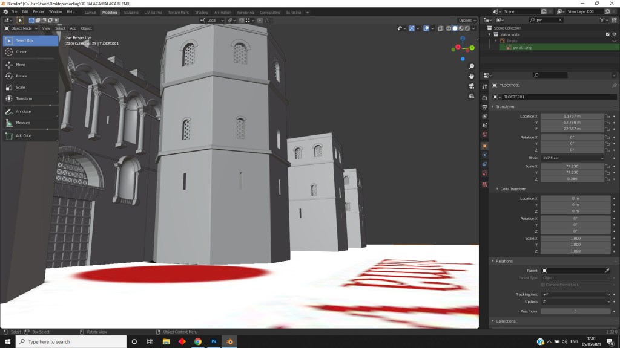Screen dimensions: 620x348
Task: Switch to solid viewport shading
Action: 455,28
